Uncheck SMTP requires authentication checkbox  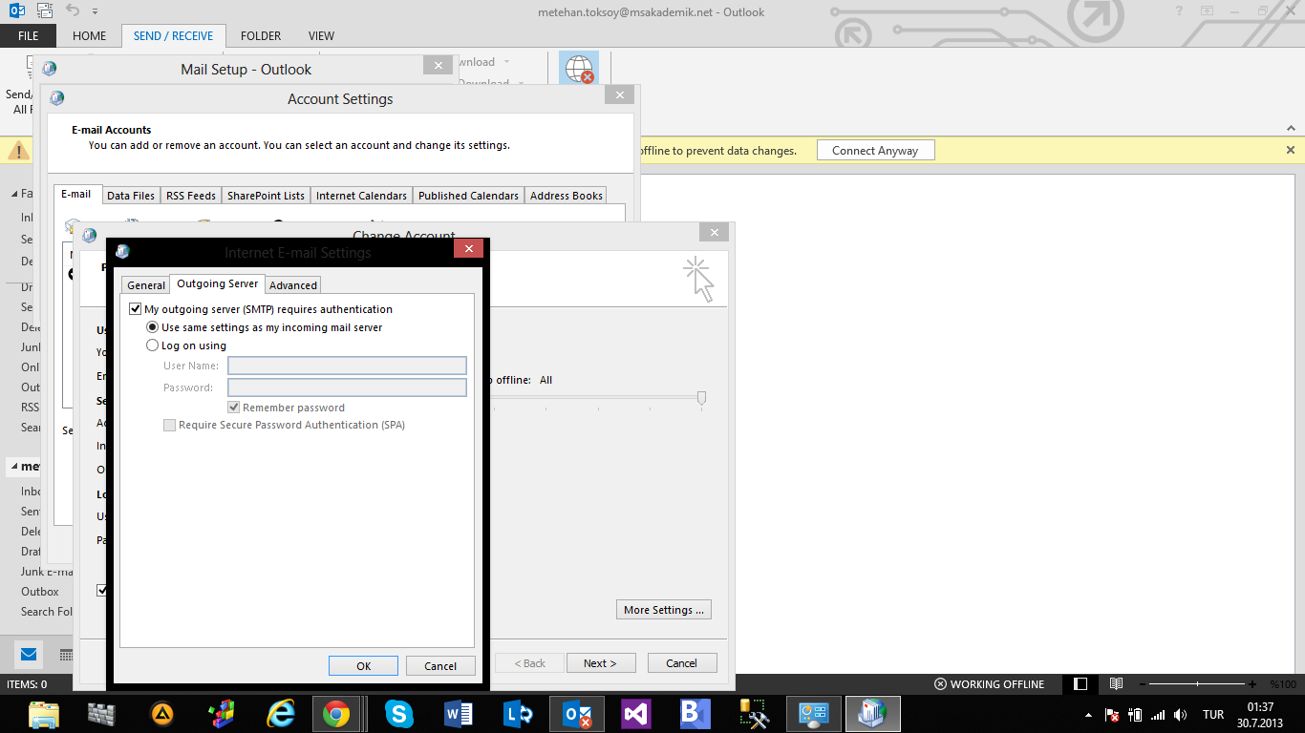tap(135, 309)
